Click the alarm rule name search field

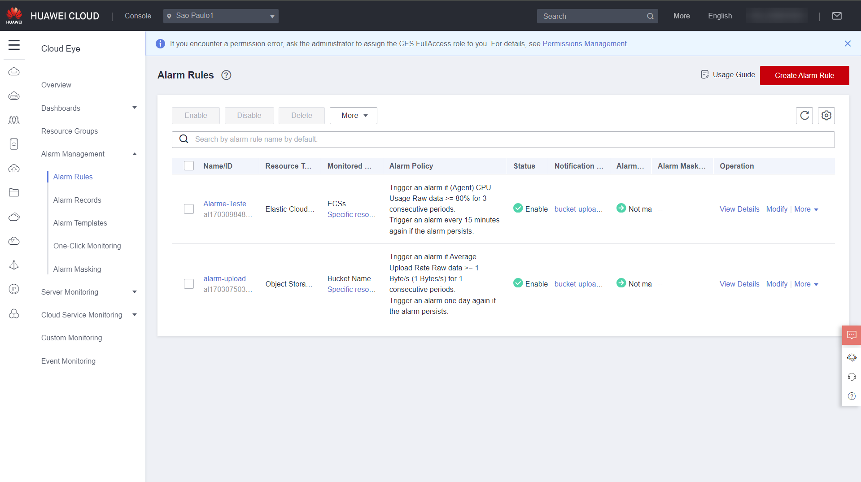click(503, 139)
